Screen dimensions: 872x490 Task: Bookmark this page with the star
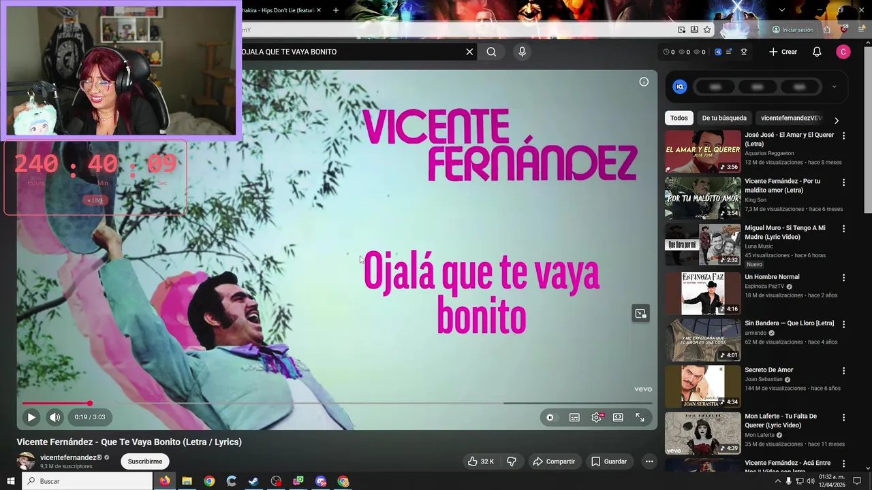[x=707, y=30]
